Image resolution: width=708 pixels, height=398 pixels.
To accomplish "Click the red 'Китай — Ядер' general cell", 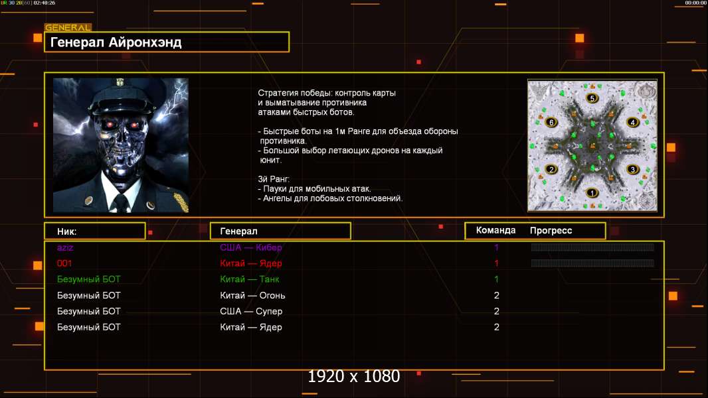I will (x=250, y=263).
